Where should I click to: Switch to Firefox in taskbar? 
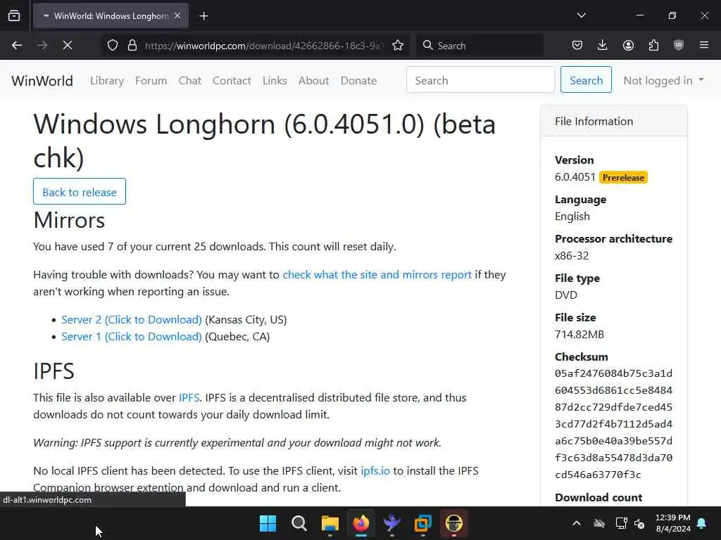[x=361, y=523]
